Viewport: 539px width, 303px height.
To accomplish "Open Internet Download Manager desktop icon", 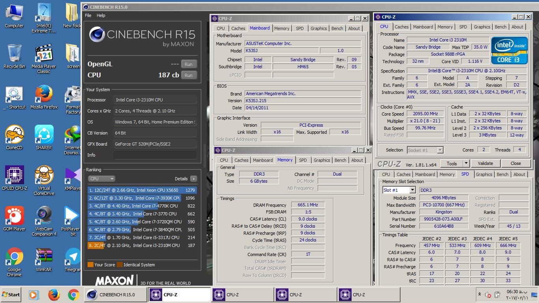I will pyautogui.click(x=73, y=140).
